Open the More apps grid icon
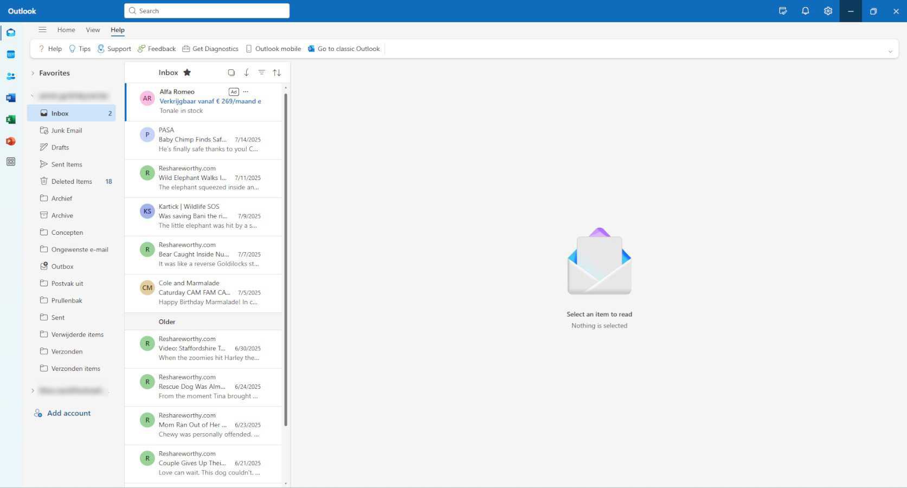Screen dimensions: 907x488 11,162
